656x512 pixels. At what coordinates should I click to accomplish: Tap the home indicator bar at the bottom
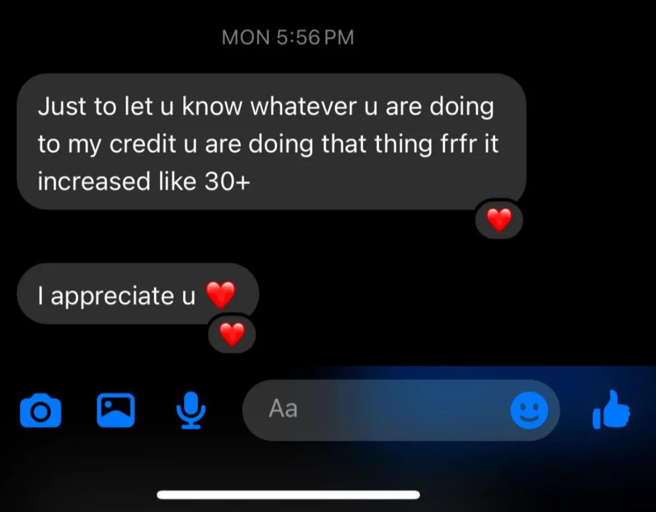click(288, 495)
